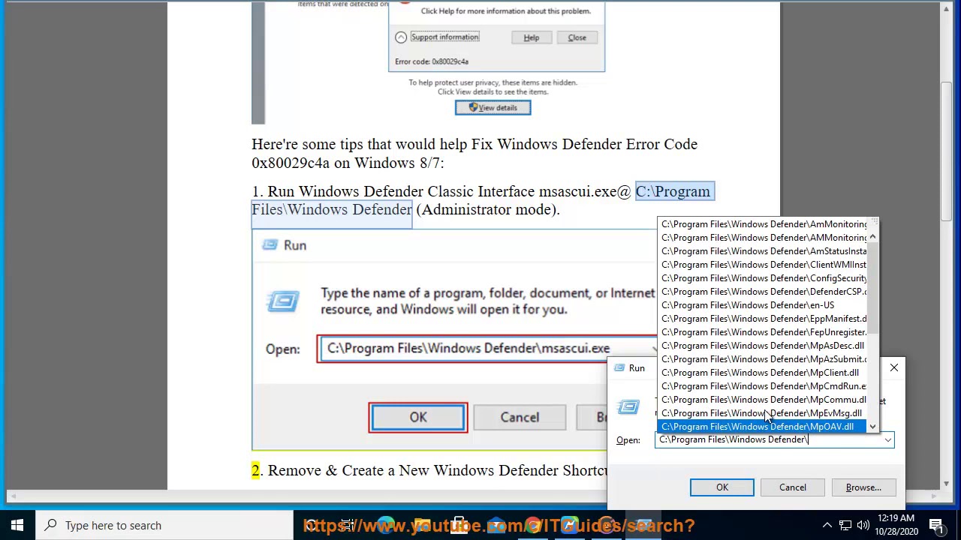961x540 pixels.
Task: Pick the ConfigSecurity autocomplete entry
Action: pyautogui.click(x=762, y=278)
